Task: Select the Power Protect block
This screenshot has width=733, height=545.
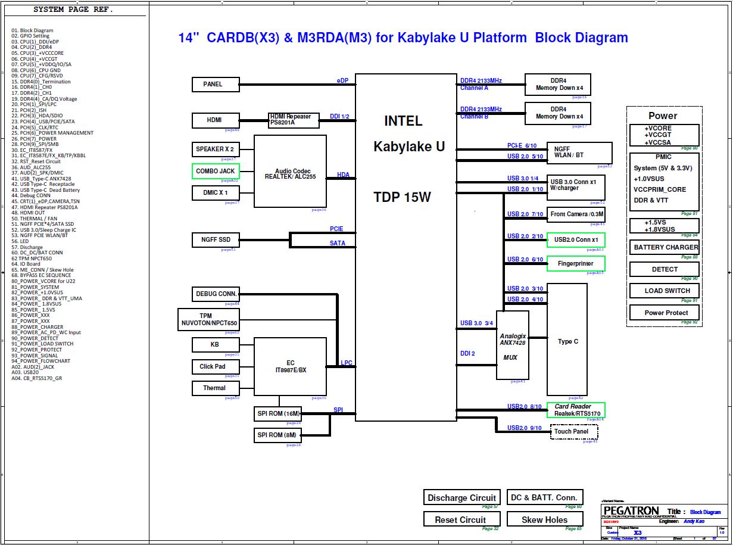Action: pos(665,313)
